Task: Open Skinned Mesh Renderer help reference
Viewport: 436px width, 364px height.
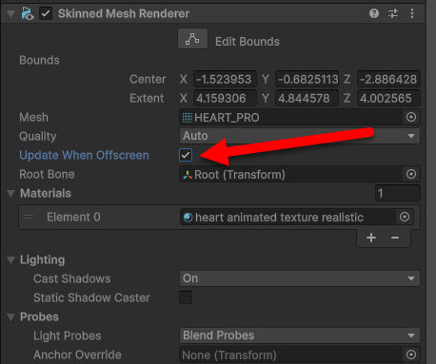Action: [374, 13]
